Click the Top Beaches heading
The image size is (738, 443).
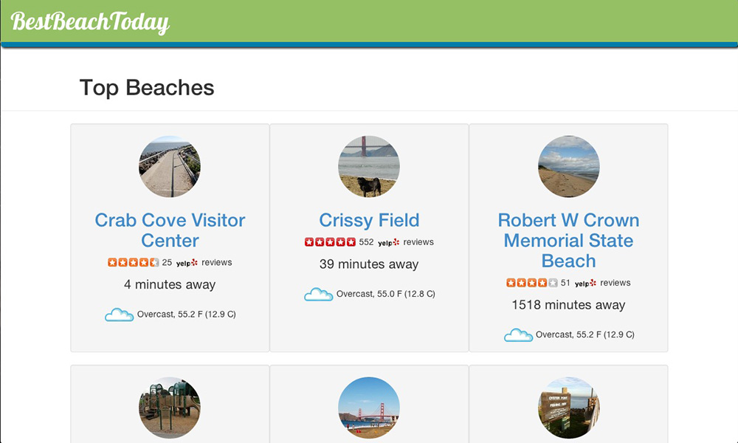(x=147, y=88)
